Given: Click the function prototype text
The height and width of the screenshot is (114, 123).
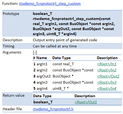Looking at the screenshot, I should pyautogui.click(x=74, y=24).
